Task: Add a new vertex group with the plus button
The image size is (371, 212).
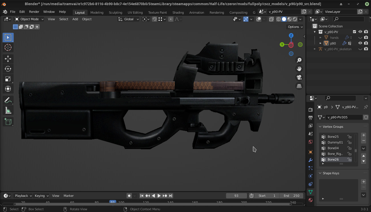Action: point(363,135)
